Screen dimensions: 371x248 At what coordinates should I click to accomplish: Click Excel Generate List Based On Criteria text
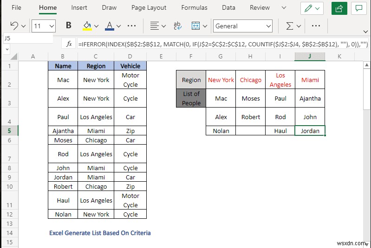[100, 233]
